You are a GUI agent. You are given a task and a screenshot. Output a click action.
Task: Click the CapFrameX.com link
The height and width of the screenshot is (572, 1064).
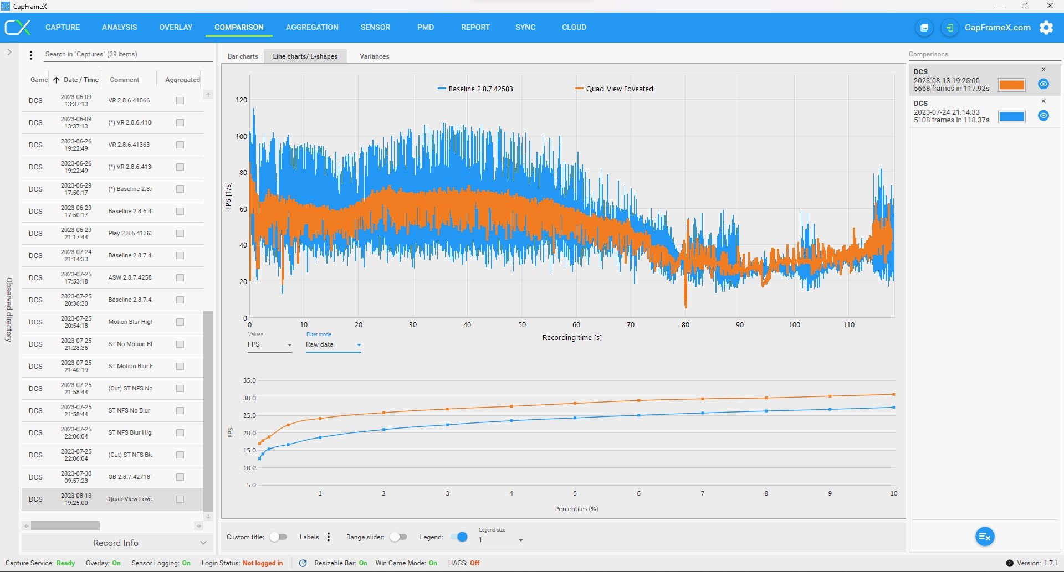pyautogui.click(x=997, y=28)
